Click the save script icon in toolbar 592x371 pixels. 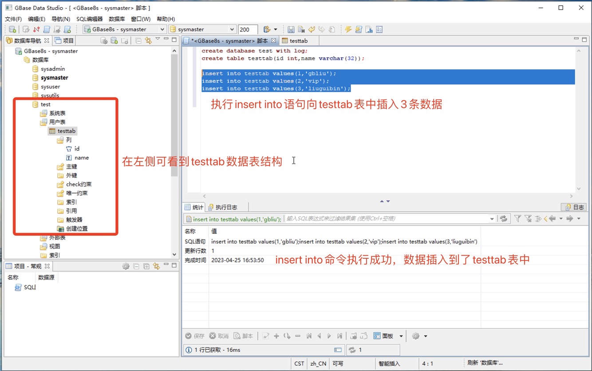[x=291, y=29]
